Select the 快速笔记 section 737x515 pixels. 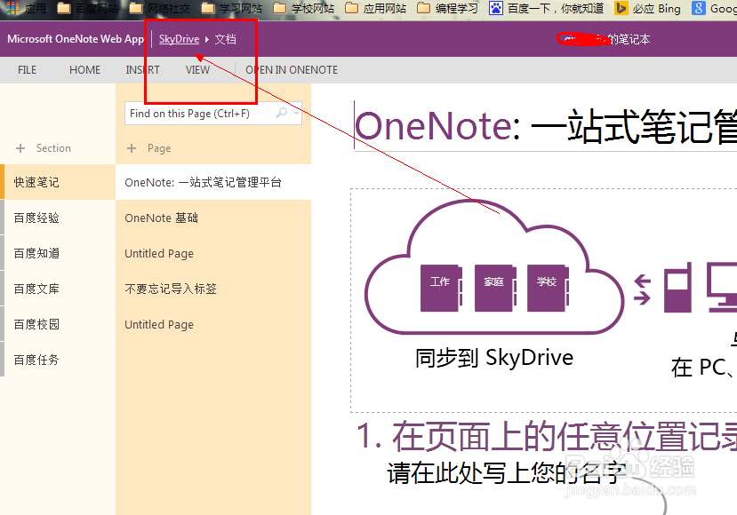click(58, 182)
